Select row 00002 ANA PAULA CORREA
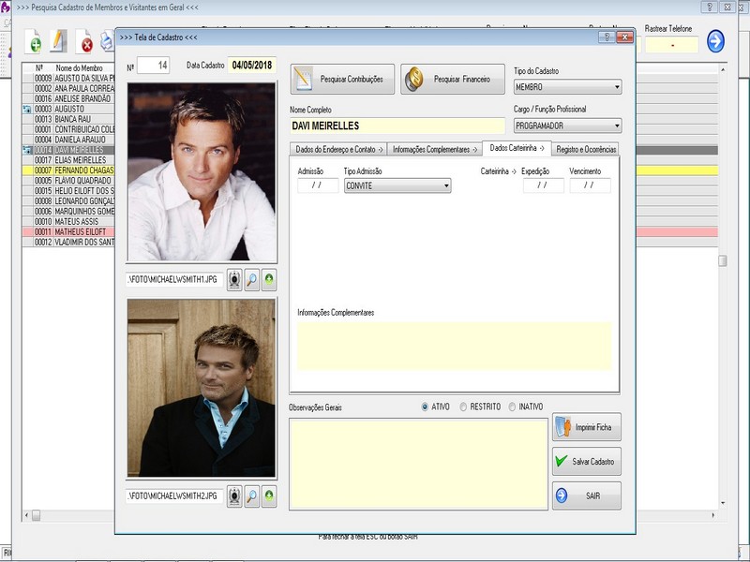The height and width of the screenshot is (562, 750). click(x=68, y=88)
